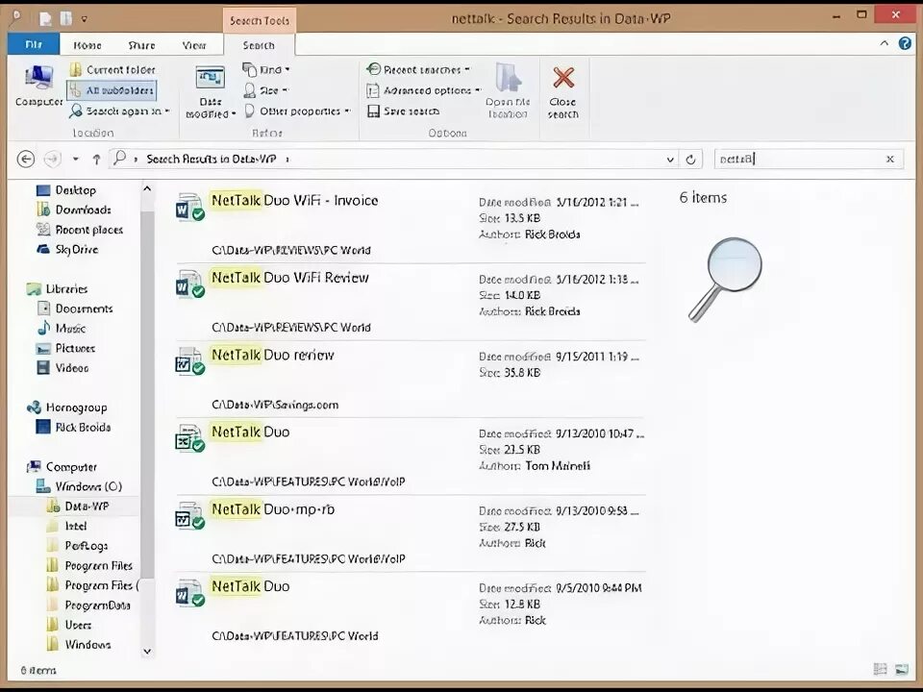Switch to the Home ribbon tab
The height and width of the screenshot is (692, 923).
87,45
